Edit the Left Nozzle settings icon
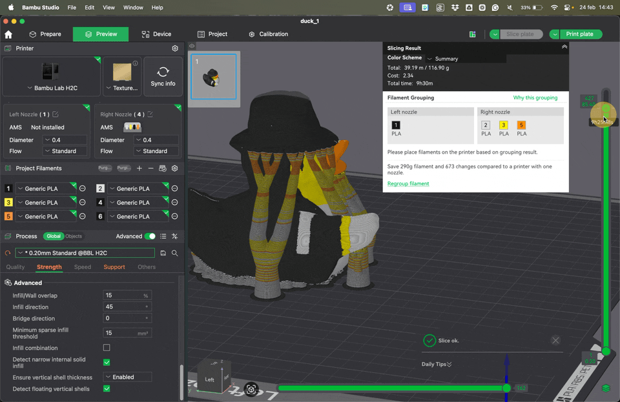The height and width of the screenshot is (402, 620). (x=56, y=114)
